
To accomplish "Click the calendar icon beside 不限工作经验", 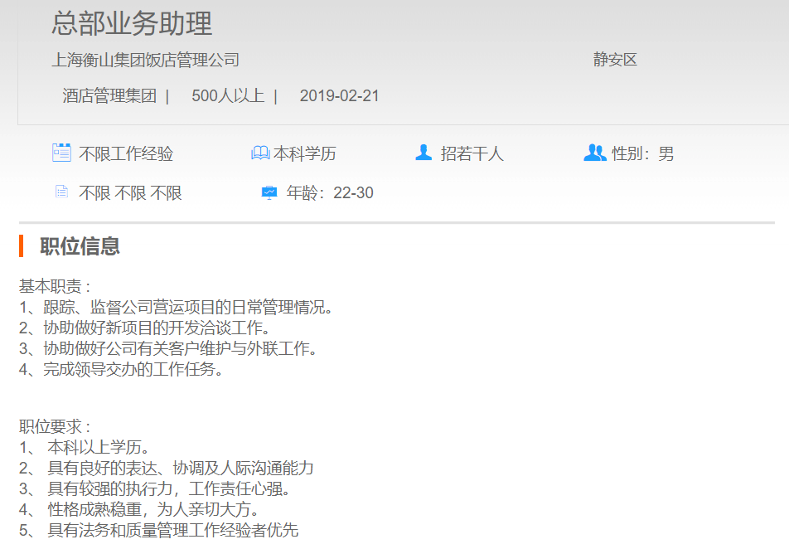I will pos(61,153).
